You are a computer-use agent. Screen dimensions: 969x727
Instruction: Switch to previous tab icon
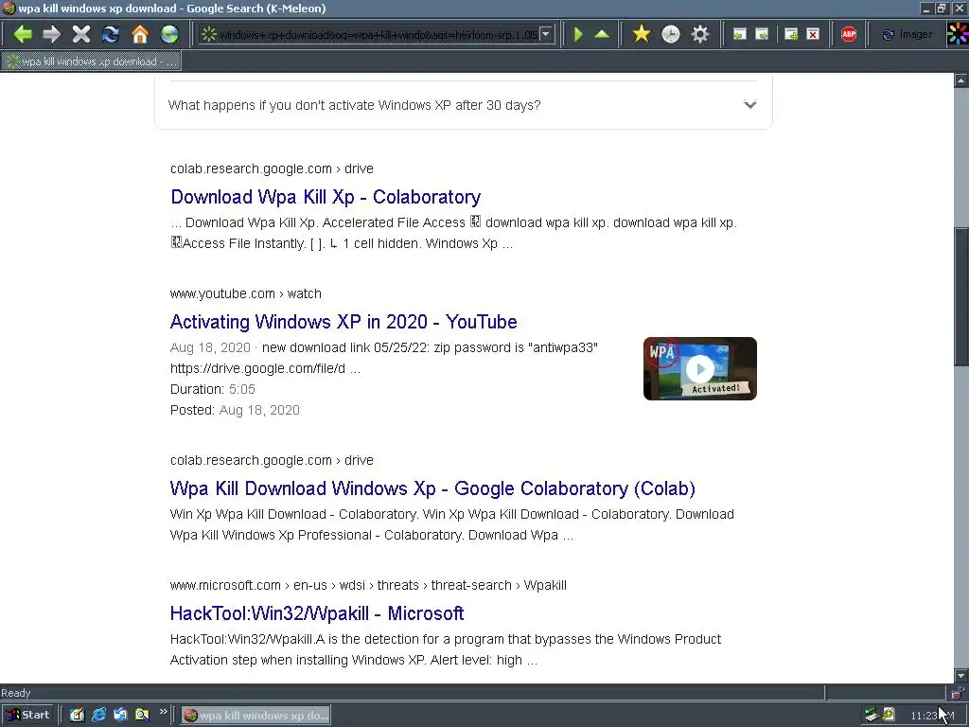(739, 34)
